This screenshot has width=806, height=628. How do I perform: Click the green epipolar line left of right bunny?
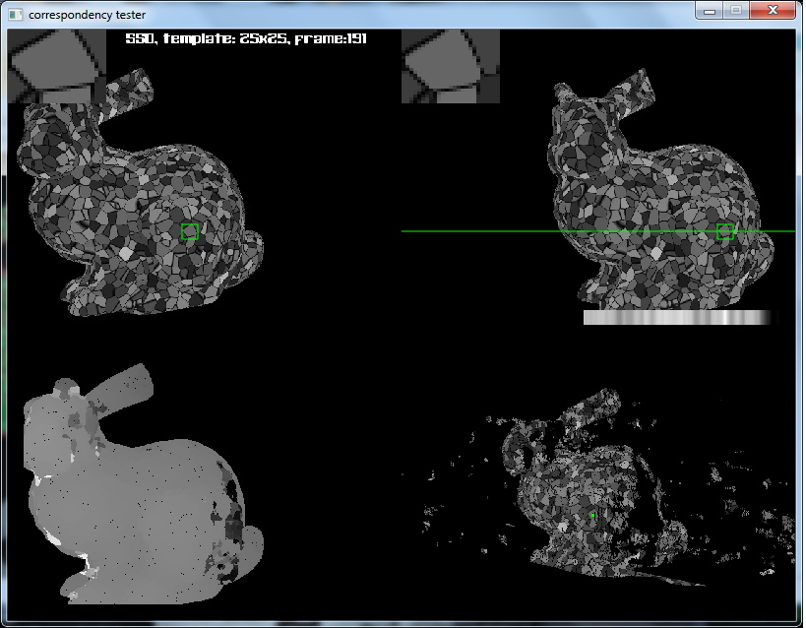(x=472, y=231)
